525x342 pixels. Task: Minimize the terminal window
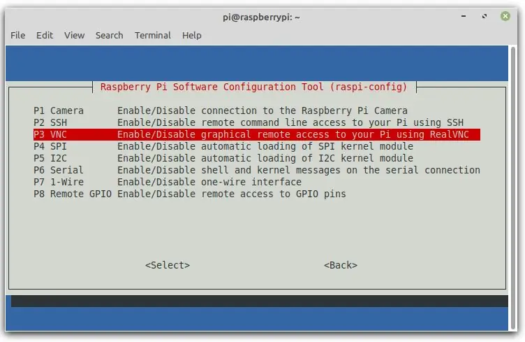[464, 16]
